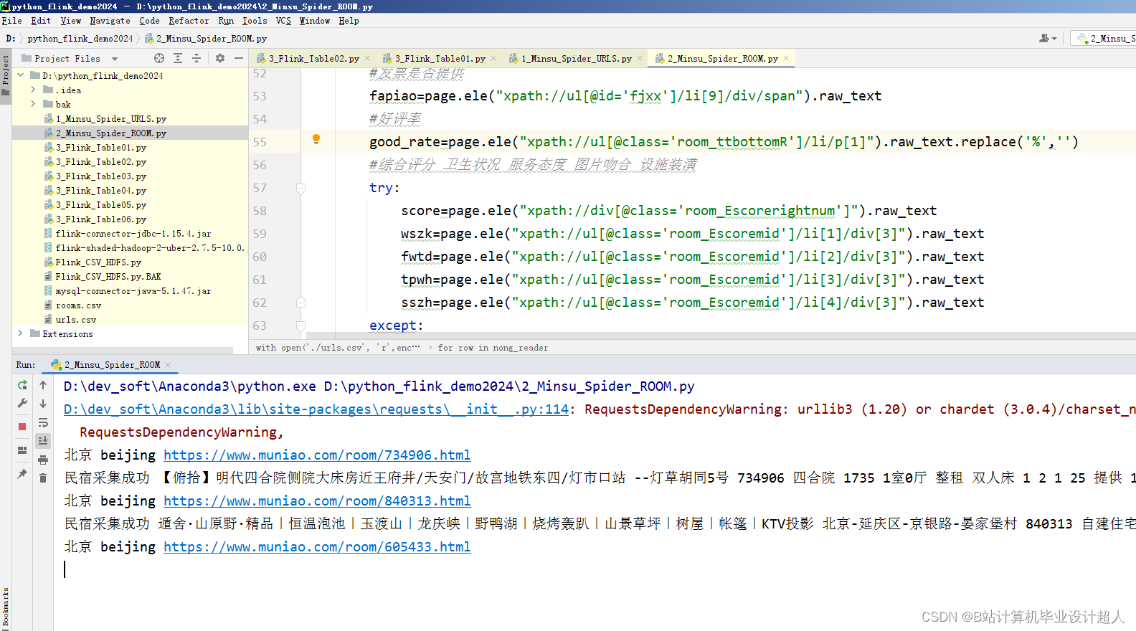The image size is (1136, 631).
Task: Select flink-connector-jdbc-1.15.4.jar file
Action: pos(133,233)
